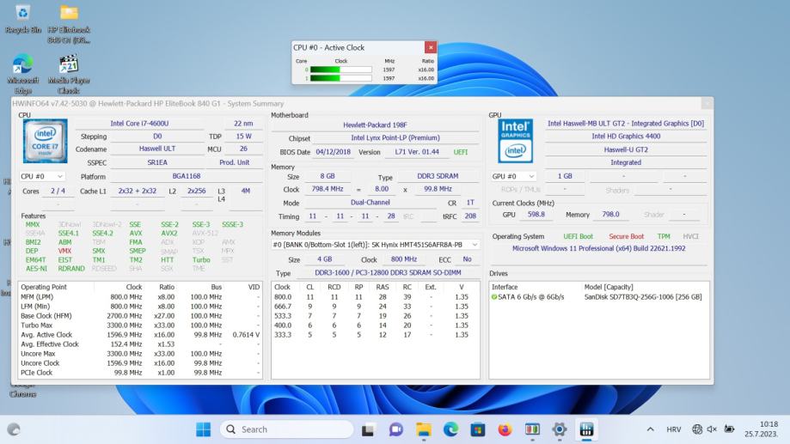Click the Windows Start button
The height and width of the screenshot is (444, 790).
(x=204, y=429)
